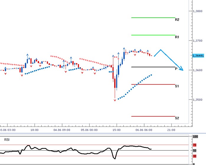Image resolution: width=206 pixels, height=165 pixels.
Task: Click the R2 resistance level label
Action: click(177, 20)
